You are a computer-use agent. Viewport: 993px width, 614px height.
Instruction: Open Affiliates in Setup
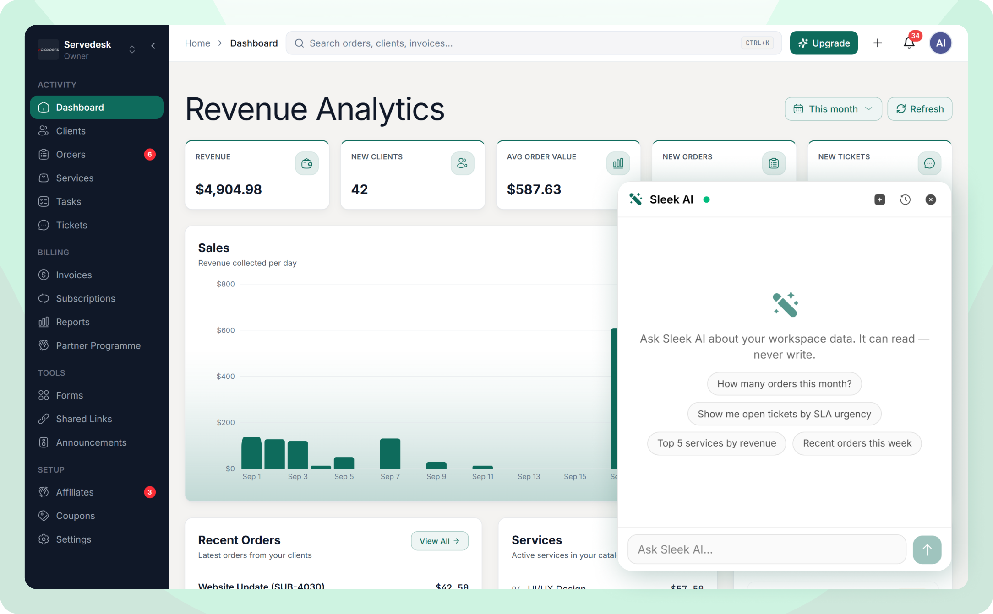point(97,492)
